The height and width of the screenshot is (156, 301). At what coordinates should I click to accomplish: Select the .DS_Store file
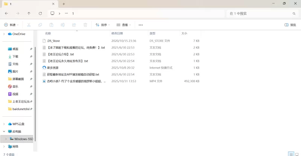pos(53,40)
